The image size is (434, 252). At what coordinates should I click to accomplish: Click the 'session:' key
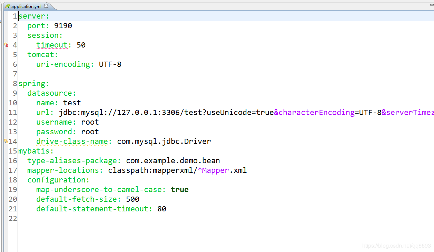45,35
